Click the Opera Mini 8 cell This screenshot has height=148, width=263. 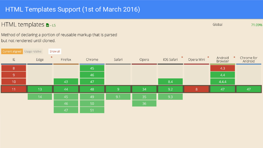pos(196,89)
